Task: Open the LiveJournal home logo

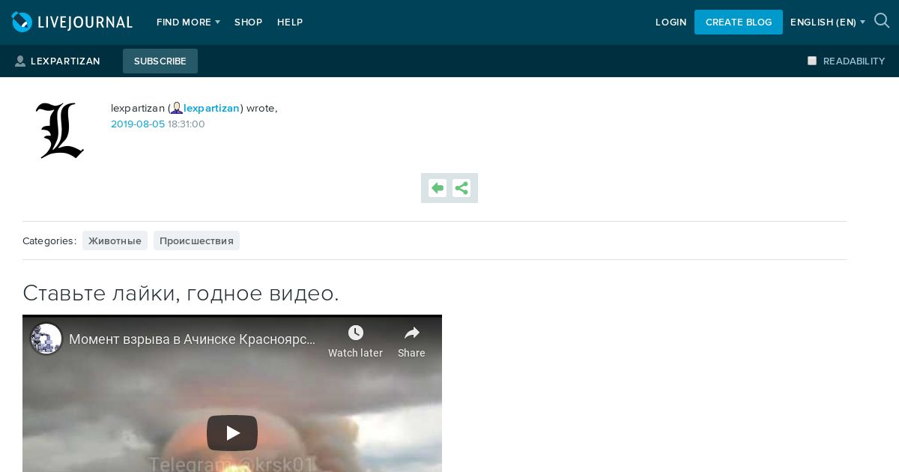Action: pyautogui.click(x=72, y=22)
